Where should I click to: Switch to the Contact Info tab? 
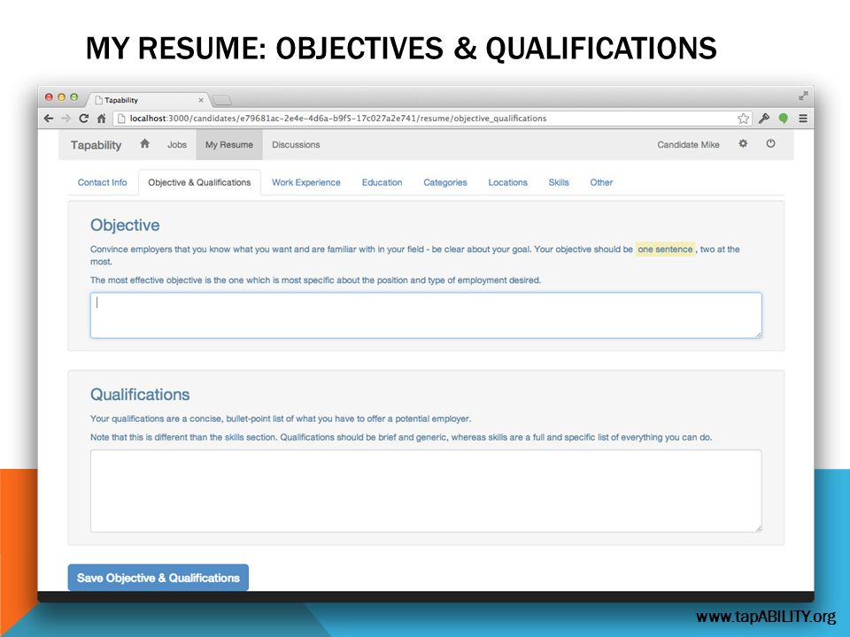coord(103,182)
